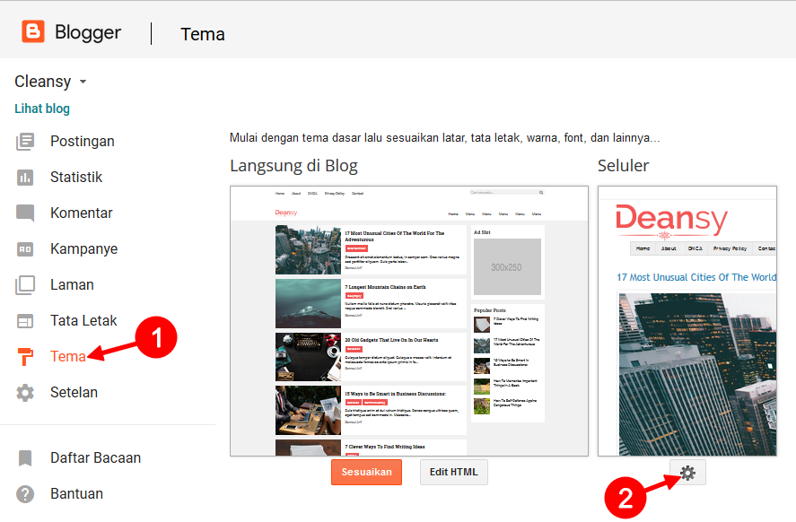The width and height of the screenshot is (796, 522).
Task: Select the Komentar speech bubble icon
Action: coord(25,213)
